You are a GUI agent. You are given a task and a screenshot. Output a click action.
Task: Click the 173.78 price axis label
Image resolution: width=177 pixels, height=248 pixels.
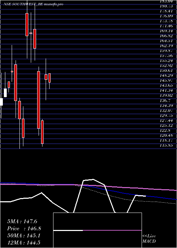pos(167,21)
